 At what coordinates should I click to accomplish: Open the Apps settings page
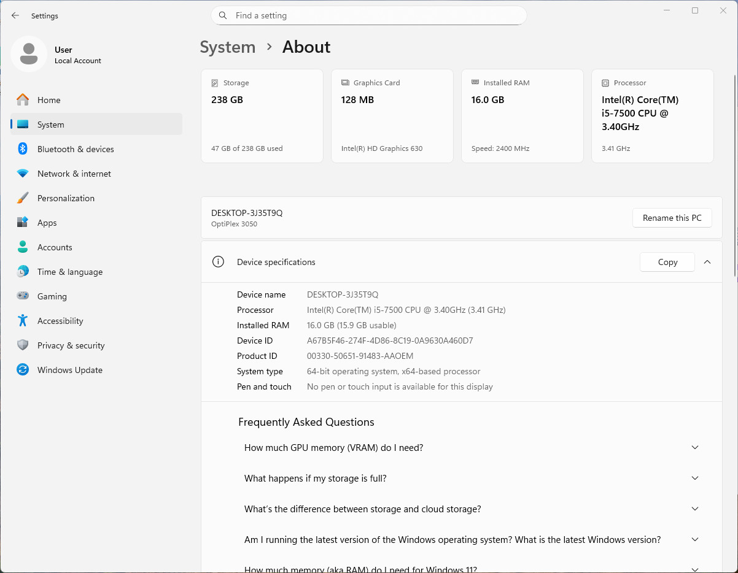(x=96, y=223)
